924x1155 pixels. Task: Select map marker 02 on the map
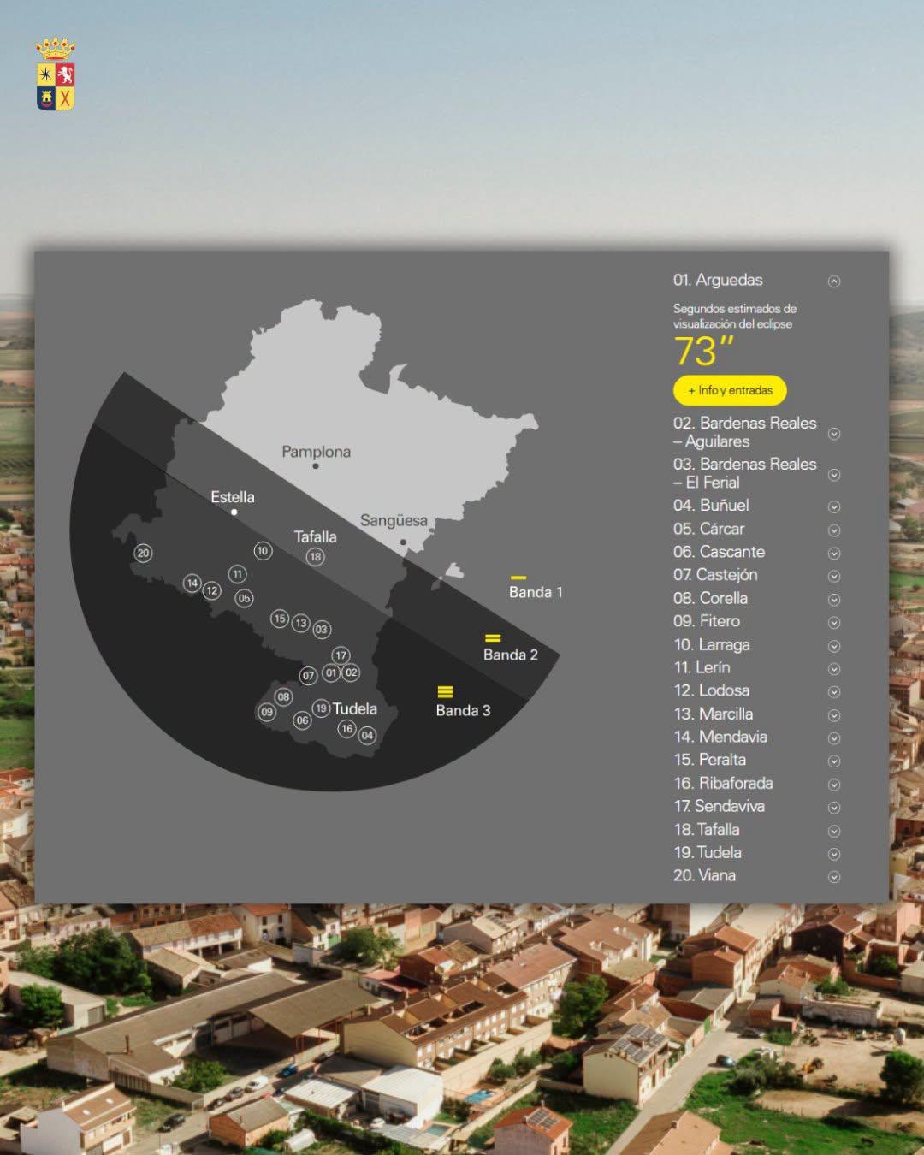(351, 672)
